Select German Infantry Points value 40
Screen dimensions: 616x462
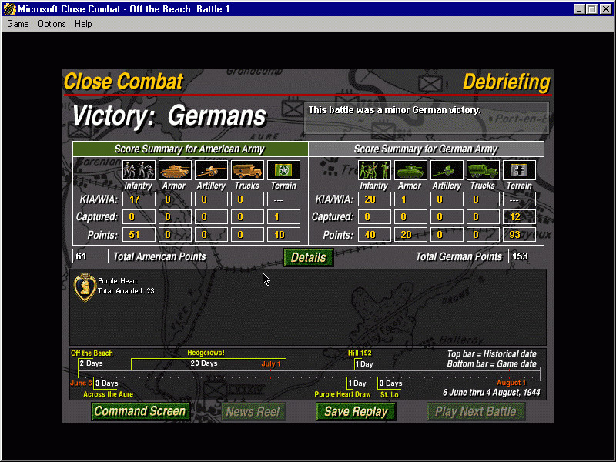click(374, 235)
